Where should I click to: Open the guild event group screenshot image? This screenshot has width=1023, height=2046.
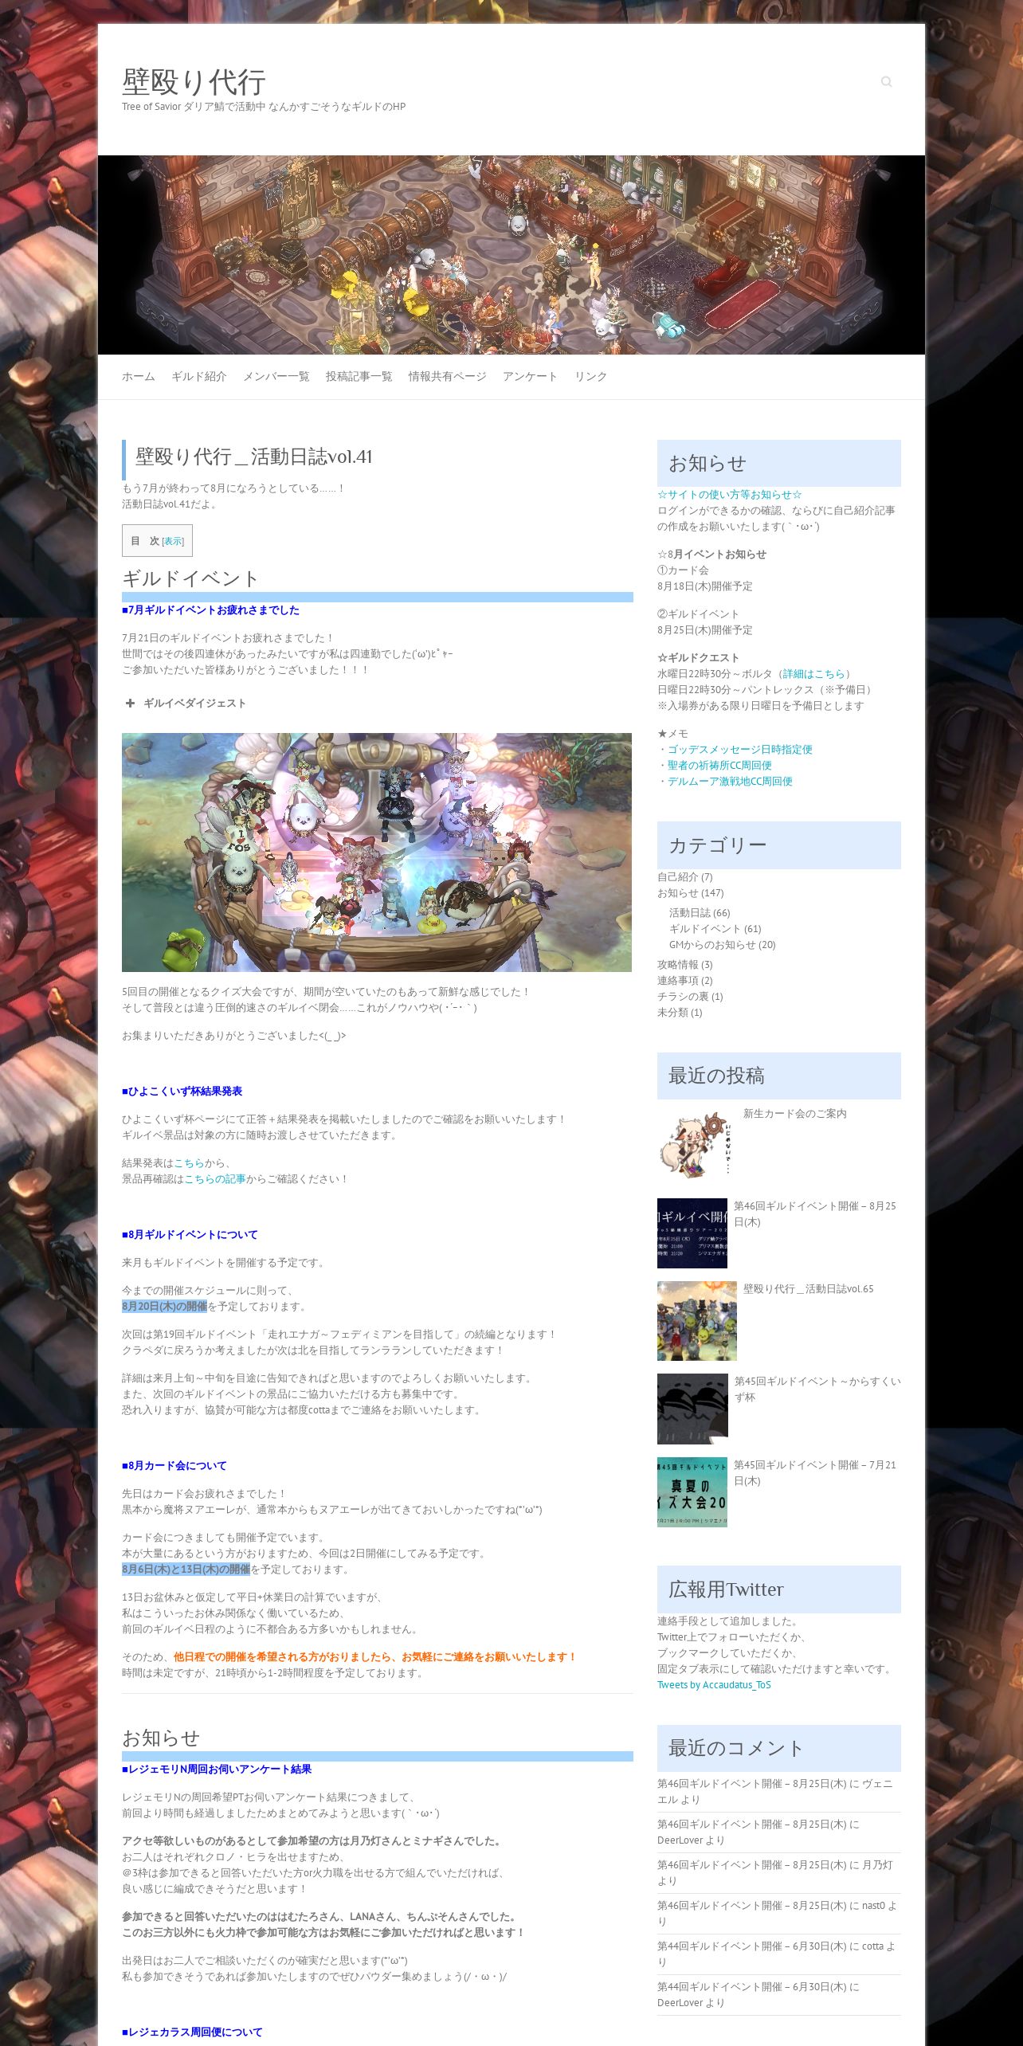[377, 852]
